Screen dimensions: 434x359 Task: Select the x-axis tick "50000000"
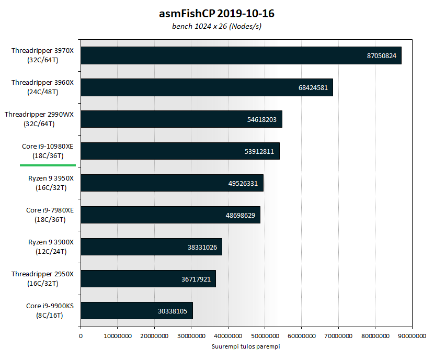pyautogui.click(x=265, y=336)
